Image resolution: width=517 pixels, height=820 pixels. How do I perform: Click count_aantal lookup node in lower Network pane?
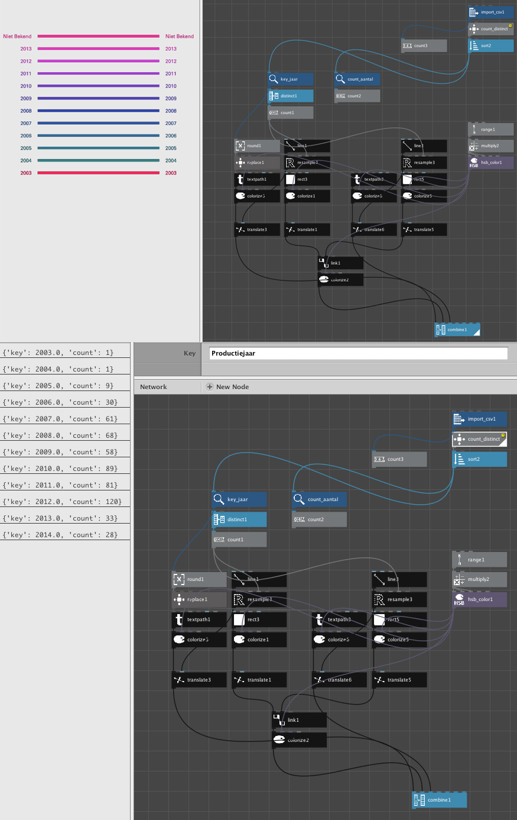tap(320, 499)
